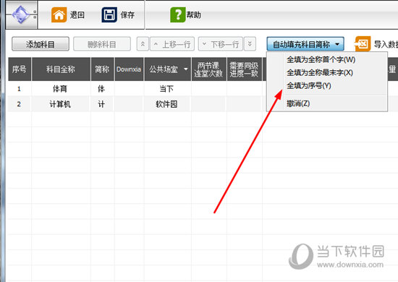398x282 pixels.
Task: Open help via green question mark icon
Action: 178,14
